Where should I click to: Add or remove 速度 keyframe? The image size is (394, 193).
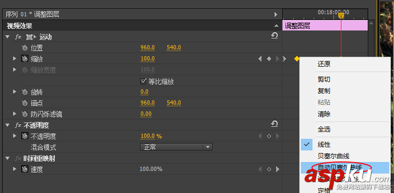point(269,169)
